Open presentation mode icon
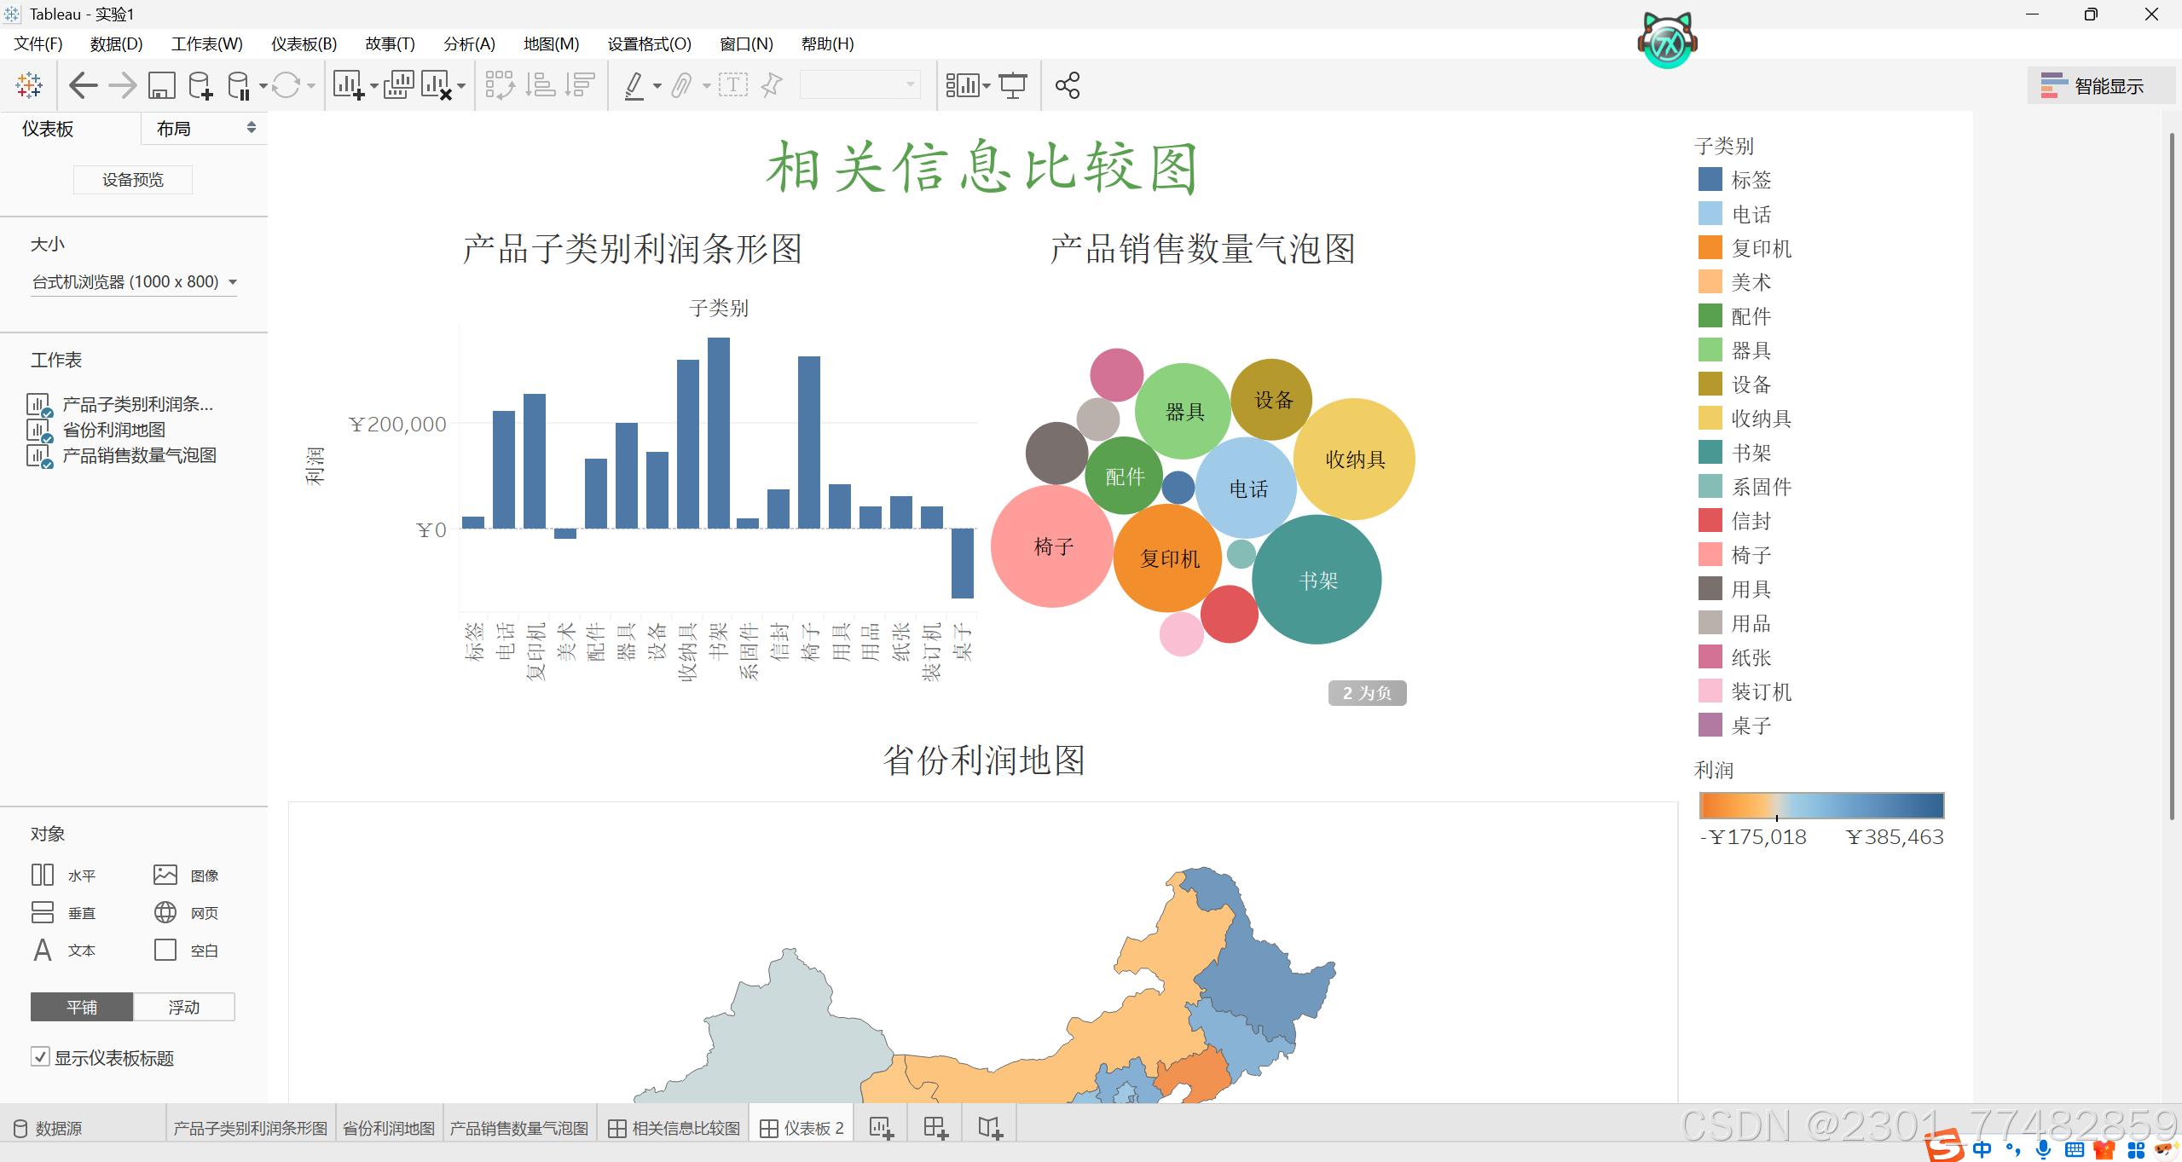Viewport: 2182px width, 1162px height. 1013,85
